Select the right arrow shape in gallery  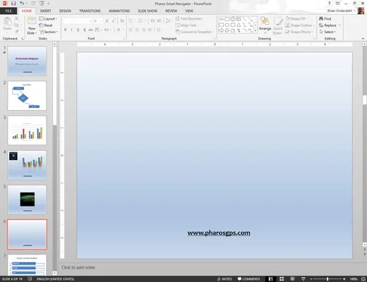pos(221,30)
